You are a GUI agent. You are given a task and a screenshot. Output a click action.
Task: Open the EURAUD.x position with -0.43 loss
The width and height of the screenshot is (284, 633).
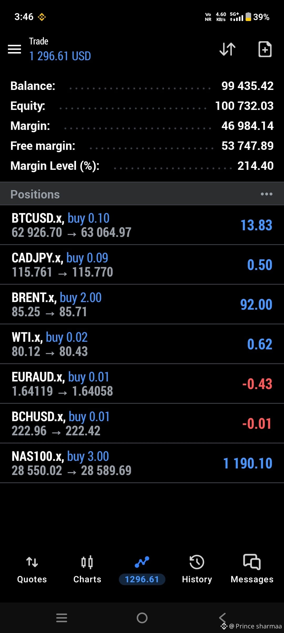(142, 384)
